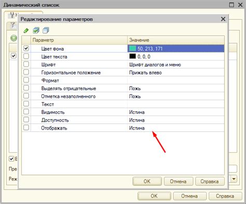Screen dimensions: 246x204
Task: Uncheck the Цвет фона checkbox
Action: point(26,48)
